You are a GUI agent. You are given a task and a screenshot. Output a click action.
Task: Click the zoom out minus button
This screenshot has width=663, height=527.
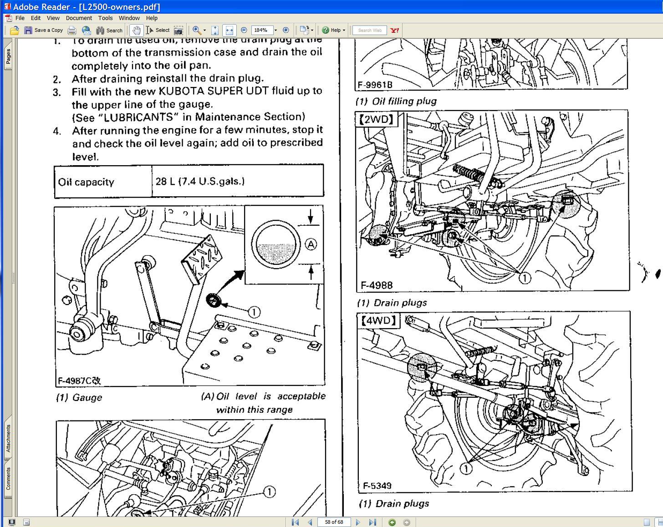pyautogui.click(x=244, y=30)
